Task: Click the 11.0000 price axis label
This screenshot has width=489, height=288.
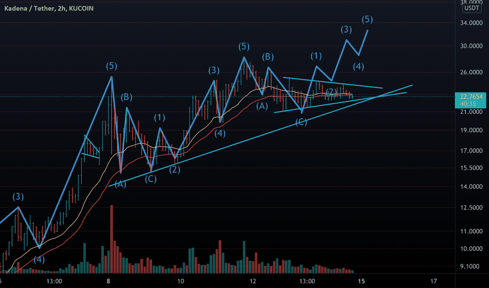Action: tap(471, 231)
